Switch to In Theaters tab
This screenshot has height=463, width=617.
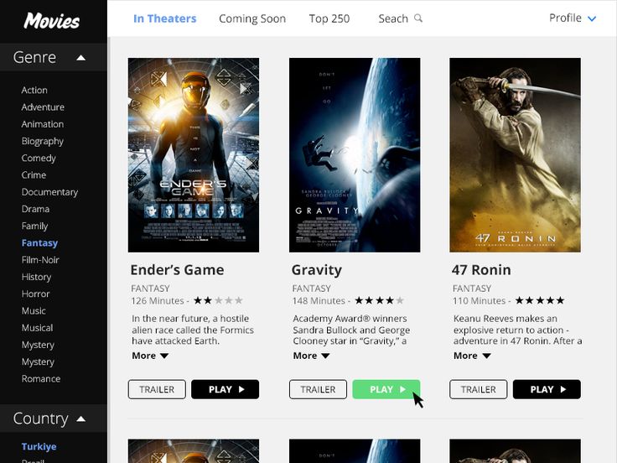[165, 18]
